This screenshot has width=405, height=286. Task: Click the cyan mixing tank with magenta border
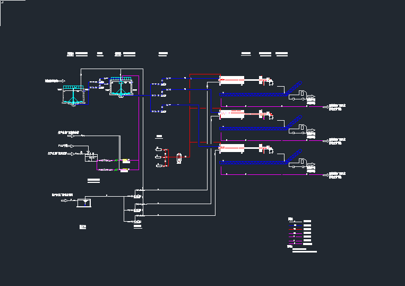click(x=122, y=88)
